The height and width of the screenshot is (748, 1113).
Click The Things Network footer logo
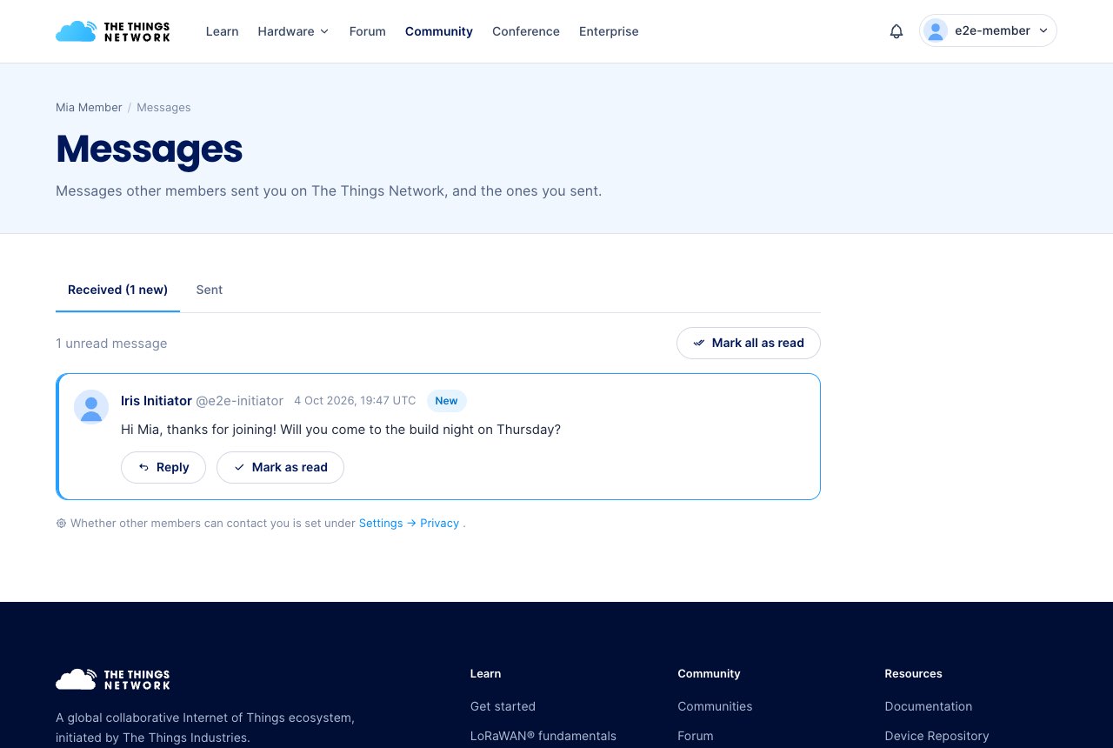tap(113, 679)
